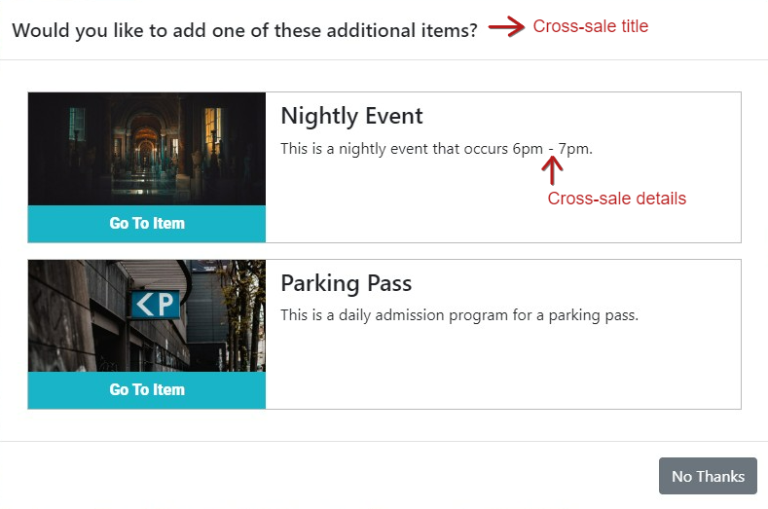768x509 pixels.
Task: Click Go To Item under Parking Pass
Action: click(147, 390)
